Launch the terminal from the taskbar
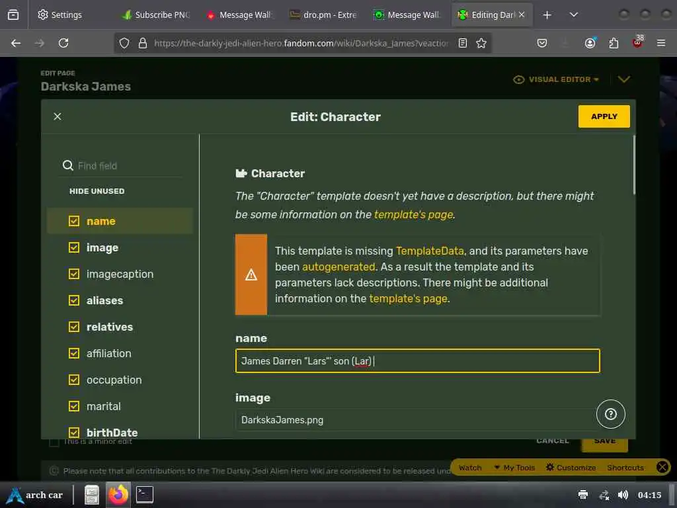Viewport: 677px width, 508px height. (145, 495)
